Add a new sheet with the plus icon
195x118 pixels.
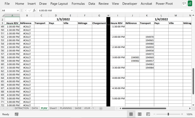pyautogui.click(x=101, y=109)
